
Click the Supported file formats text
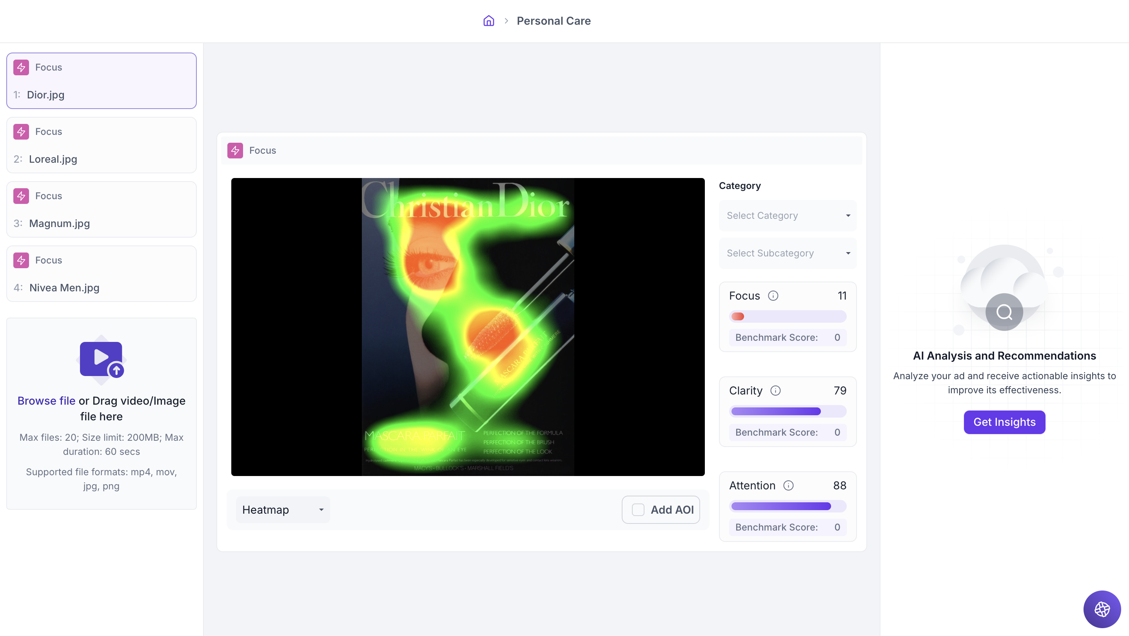pyautogui.click(x=101, y=479)
